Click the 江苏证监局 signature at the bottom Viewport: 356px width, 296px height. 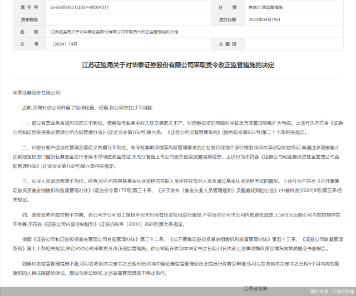(255, 288)
